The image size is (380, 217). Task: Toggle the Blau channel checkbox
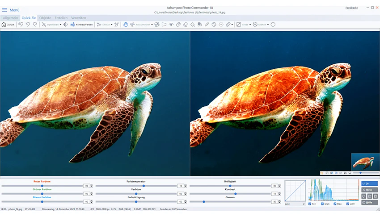pyautogui.click(x=335, y=204)
